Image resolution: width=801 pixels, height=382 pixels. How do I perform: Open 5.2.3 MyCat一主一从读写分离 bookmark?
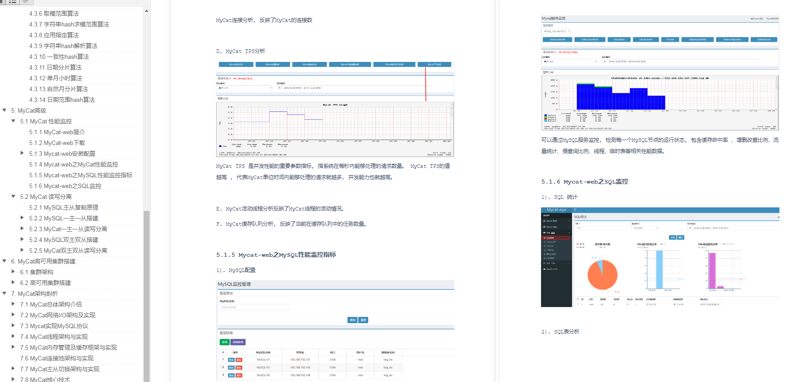pos(68,229)
